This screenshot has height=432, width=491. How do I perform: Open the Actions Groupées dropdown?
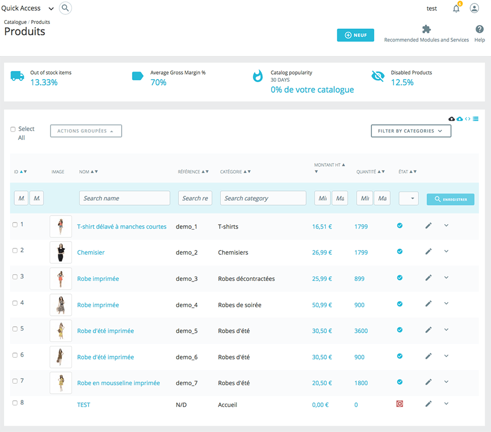click(86, 131)
